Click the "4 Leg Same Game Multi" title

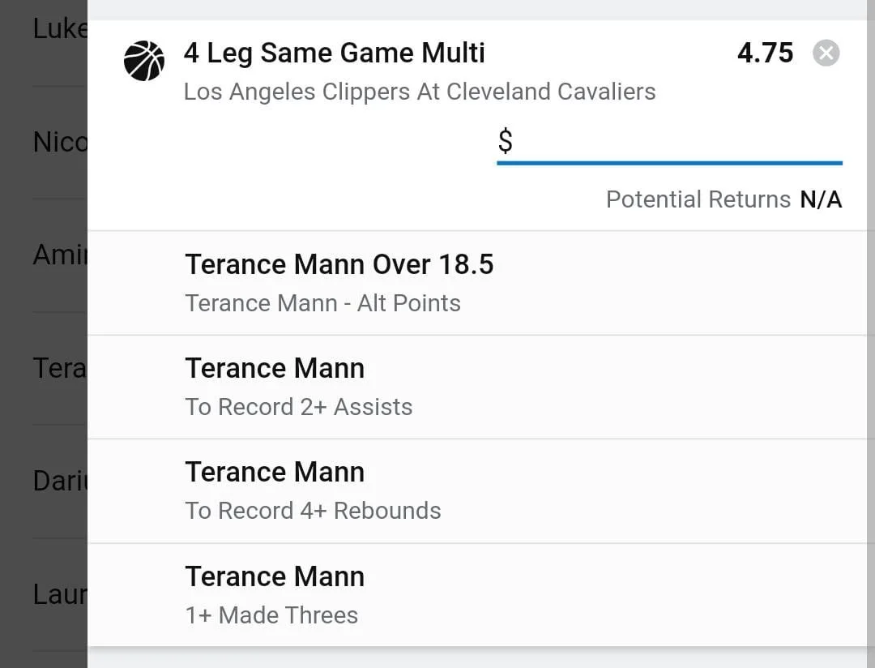pyautogui.click(x=334, y=54)
